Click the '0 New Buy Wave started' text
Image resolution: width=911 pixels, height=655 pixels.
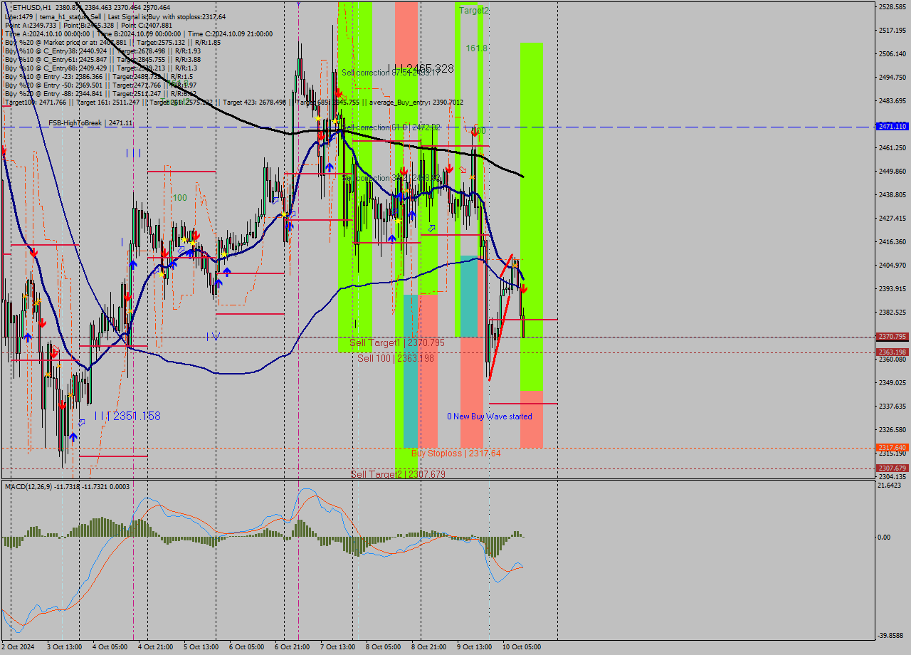point(489,416)
